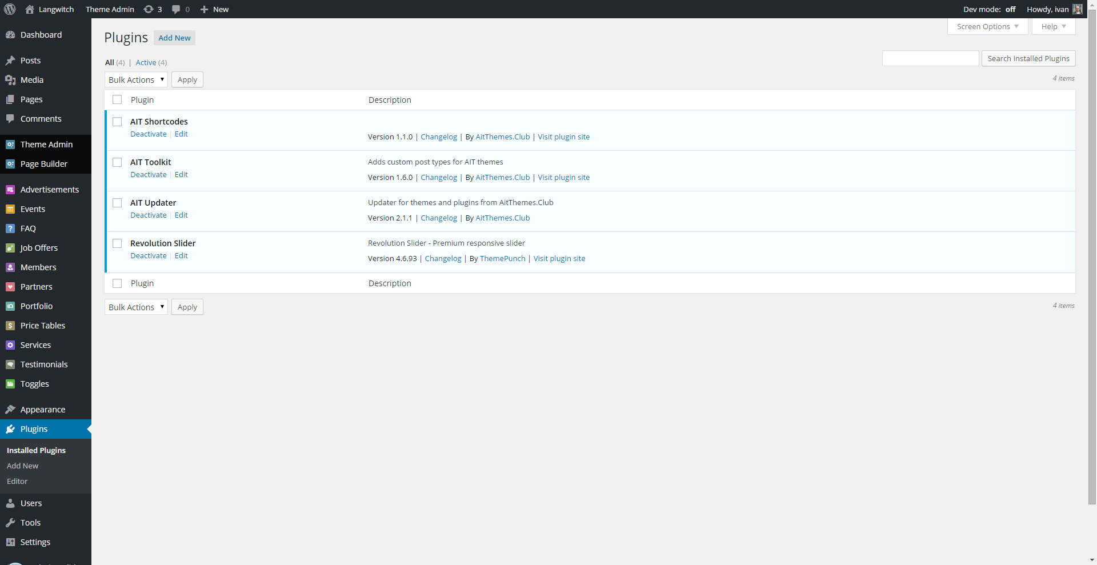Click the Tools wrench icon
Image resolution: width=1097 pixels, height=565 pixels.
[10, 523]
